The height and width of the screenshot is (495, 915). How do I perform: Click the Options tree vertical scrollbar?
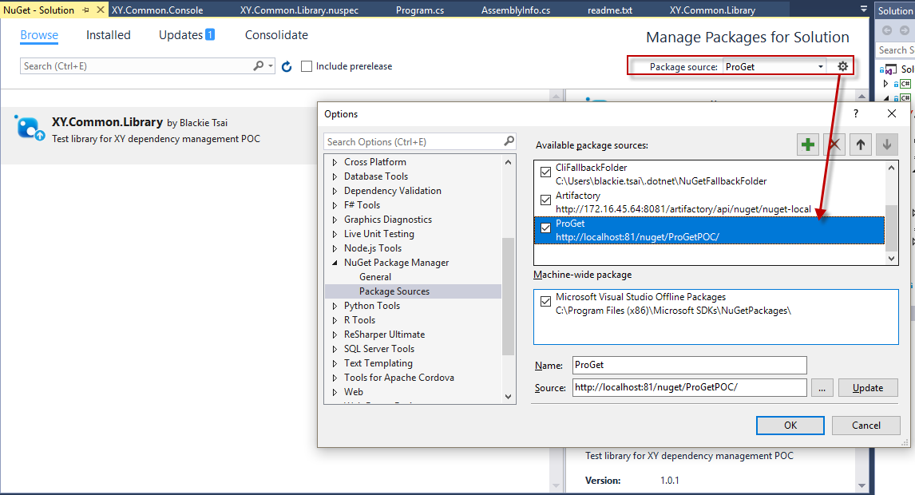[x=509, y=295]
